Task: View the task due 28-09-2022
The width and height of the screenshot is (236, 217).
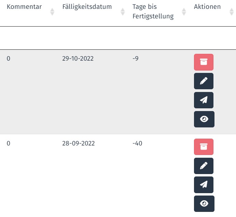Action: [x=204, y=204]
